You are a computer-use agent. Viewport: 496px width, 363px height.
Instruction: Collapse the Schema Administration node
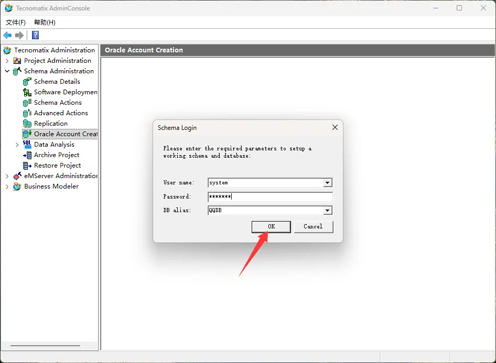[7, 71]
